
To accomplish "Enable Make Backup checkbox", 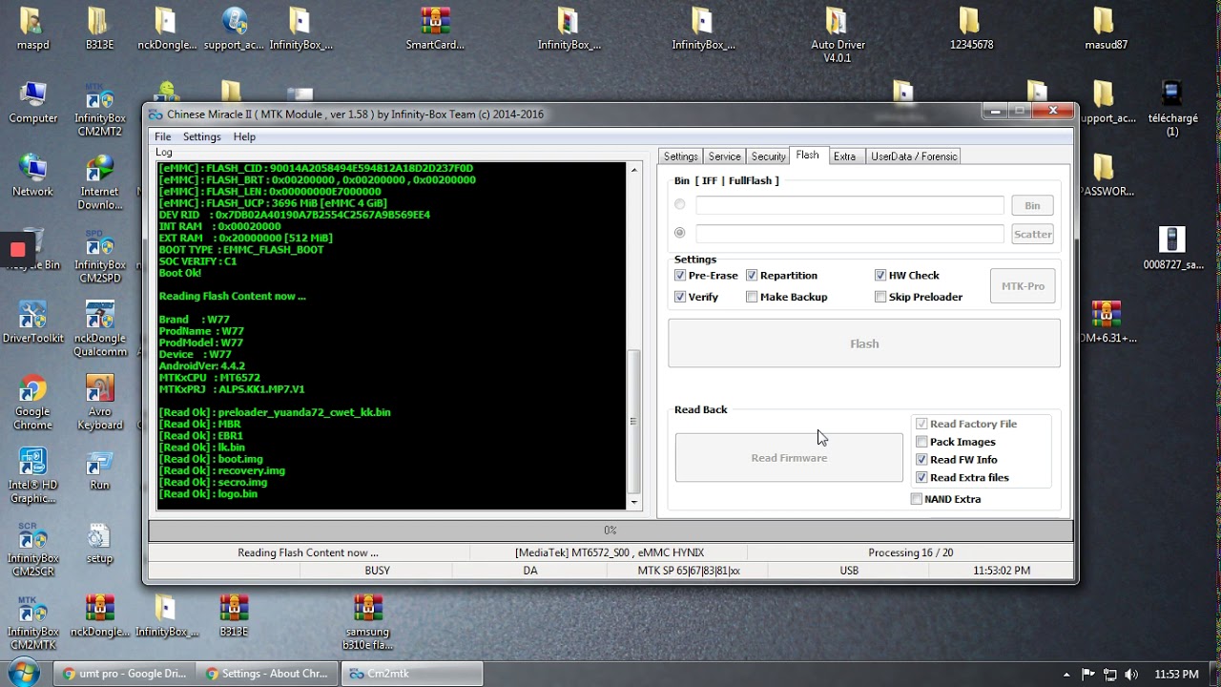I will coord(752,297).
